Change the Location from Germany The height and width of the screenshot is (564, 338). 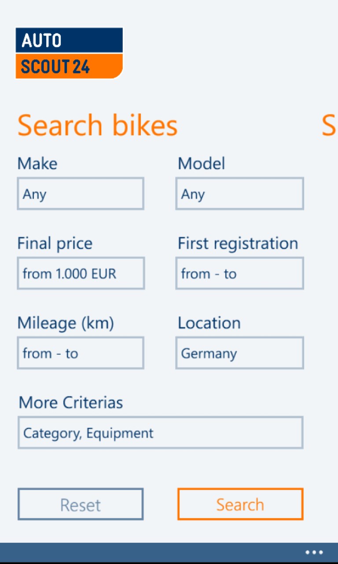click(x=239, y=353)
